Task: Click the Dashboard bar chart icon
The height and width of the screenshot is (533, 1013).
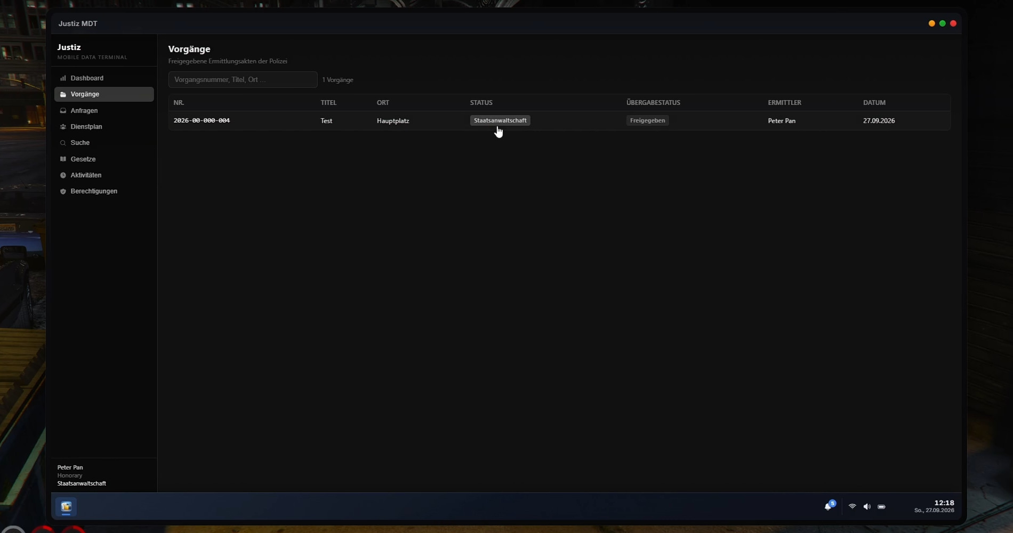Action: click(63, 78)
